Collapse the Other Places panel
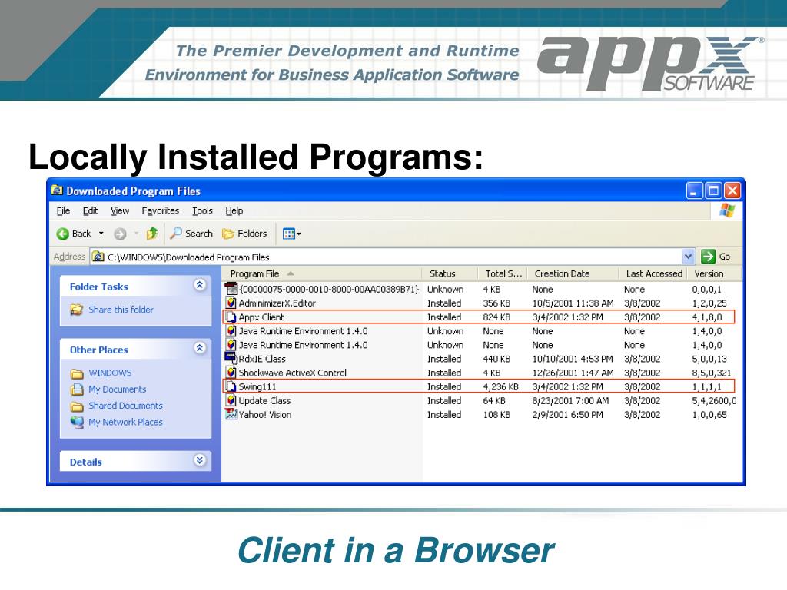Viewport: 787px width, 590px height. pos(200,348)
